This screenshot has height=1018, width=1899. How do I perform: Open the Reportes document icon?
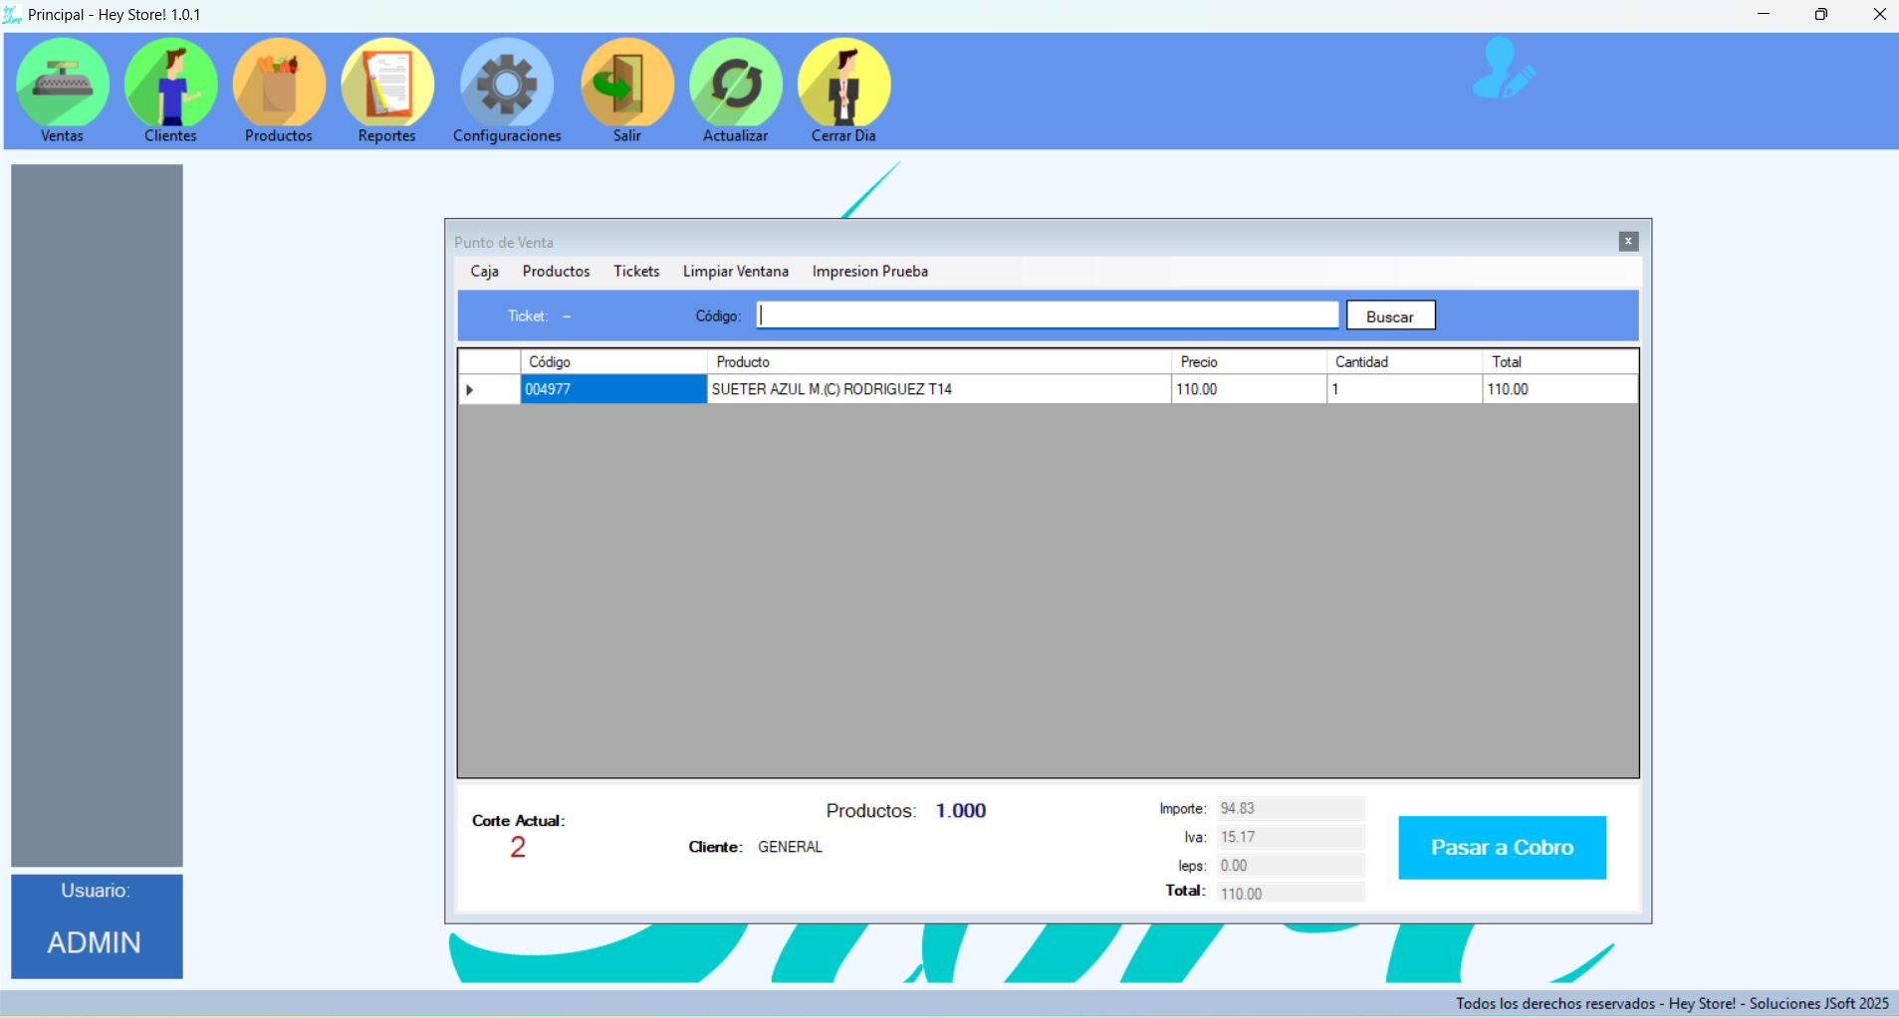pos(387,85)
